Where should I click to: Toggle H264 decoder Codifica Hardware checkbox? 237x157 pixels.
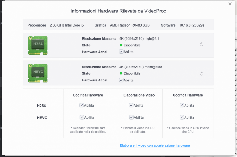pyautogui.click(x=81, y=105)
